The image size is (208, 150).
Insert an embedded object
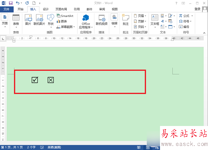(172, 27)
